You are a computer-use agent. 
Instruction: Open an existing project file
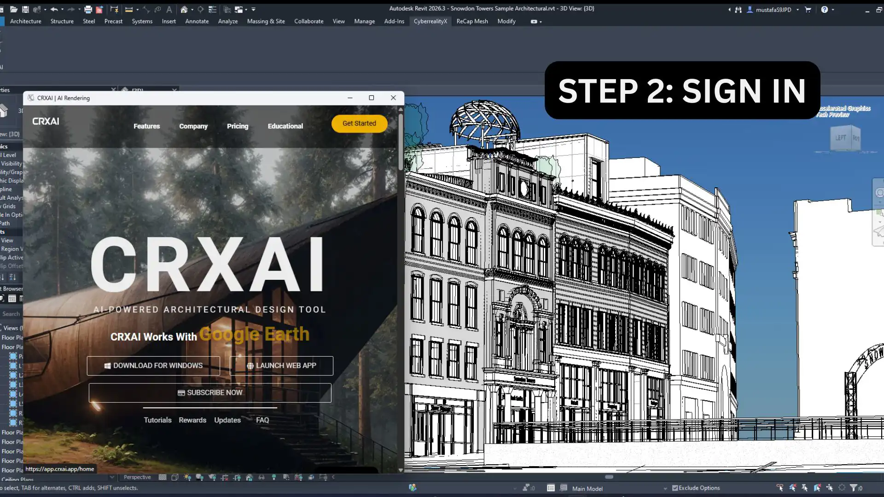point(14,9)
